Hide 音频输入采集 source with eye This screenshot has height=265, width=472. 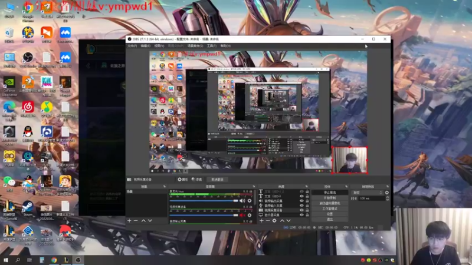tap(301, 206)
